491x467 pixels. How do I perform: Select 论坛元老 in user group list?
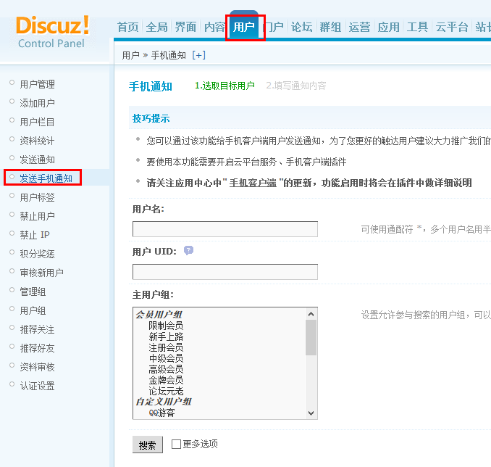[x=166, y=391]
